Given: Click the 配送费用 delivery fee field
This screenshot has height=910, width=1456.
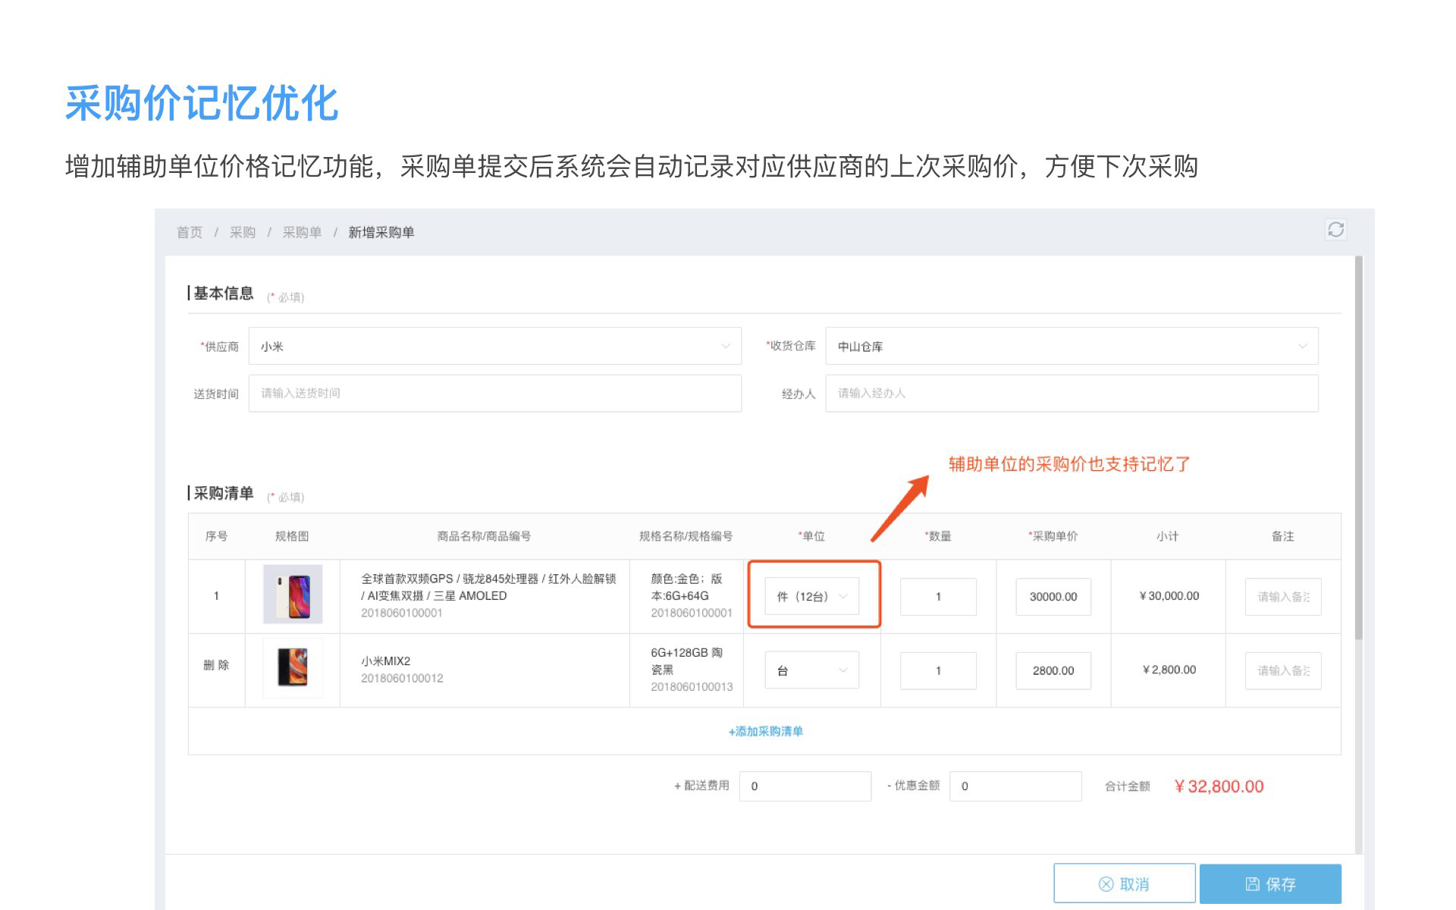Looking at the screenshot, I should 805,786.
